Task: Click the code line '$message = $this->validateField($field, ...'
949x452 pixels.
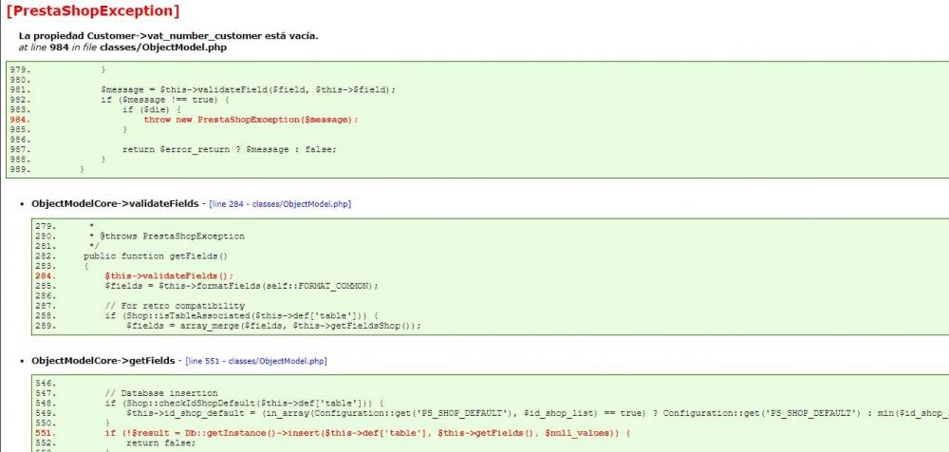Action: coord(248,89)
